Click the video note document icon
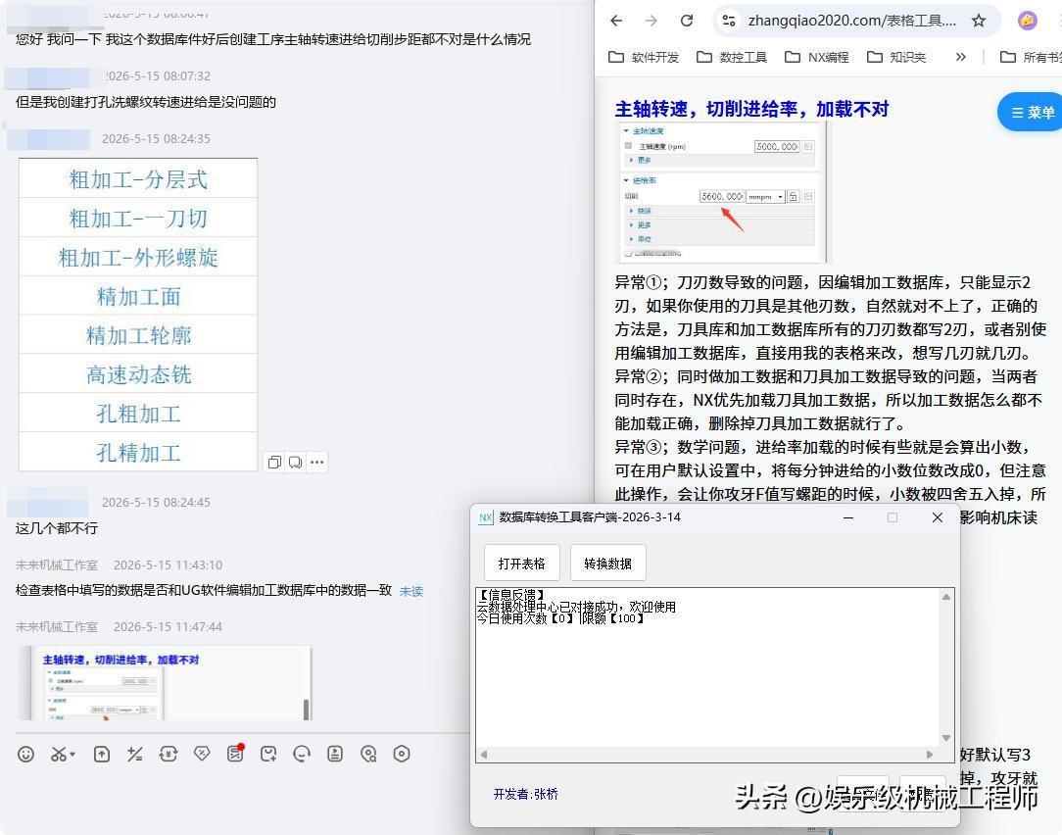 335,754
